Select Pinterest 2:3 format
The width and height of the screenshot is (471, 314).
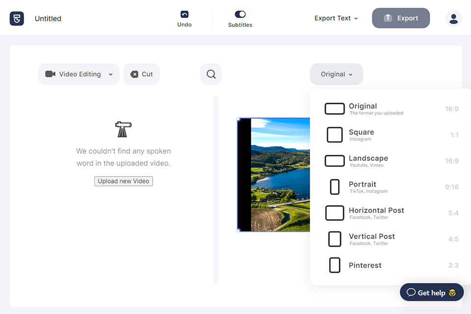pyautogui.click(x=392, y=265)
